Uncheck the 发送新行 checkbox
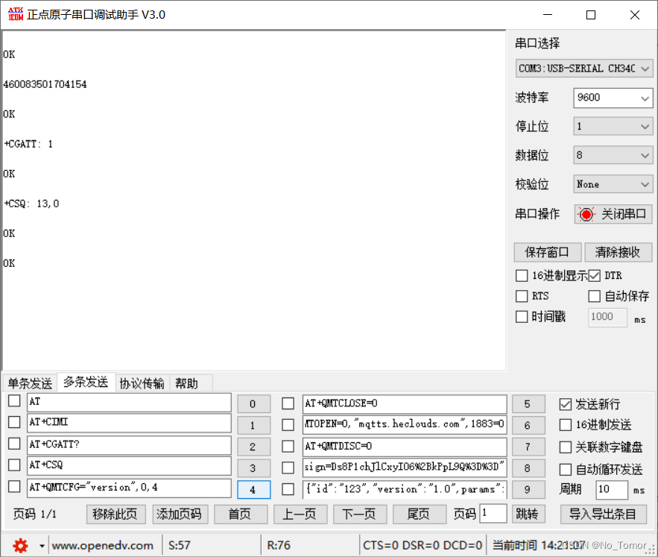The image size is (658, 557). (x=566, y=405)
